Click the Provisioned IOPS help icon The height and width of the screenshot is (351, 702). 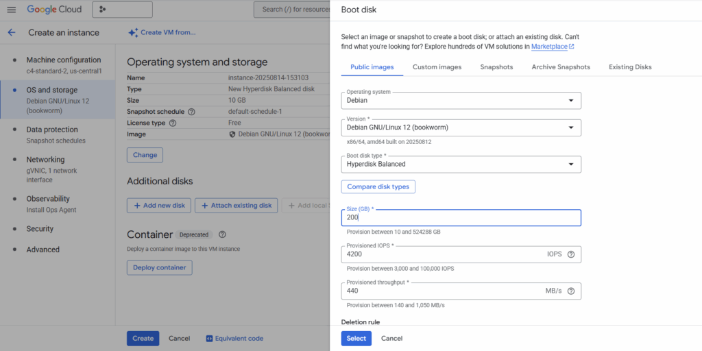(571, 254)
